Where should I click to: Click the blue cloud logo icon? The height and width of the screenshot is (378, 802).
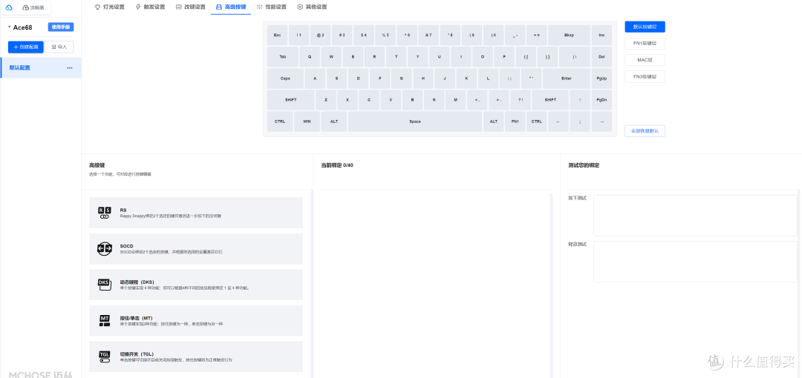click(x=9, y=7)
